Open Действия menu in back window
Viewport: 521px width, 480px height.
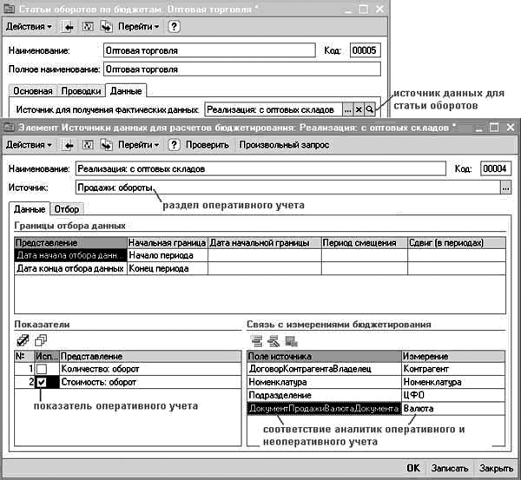point(29,27)
